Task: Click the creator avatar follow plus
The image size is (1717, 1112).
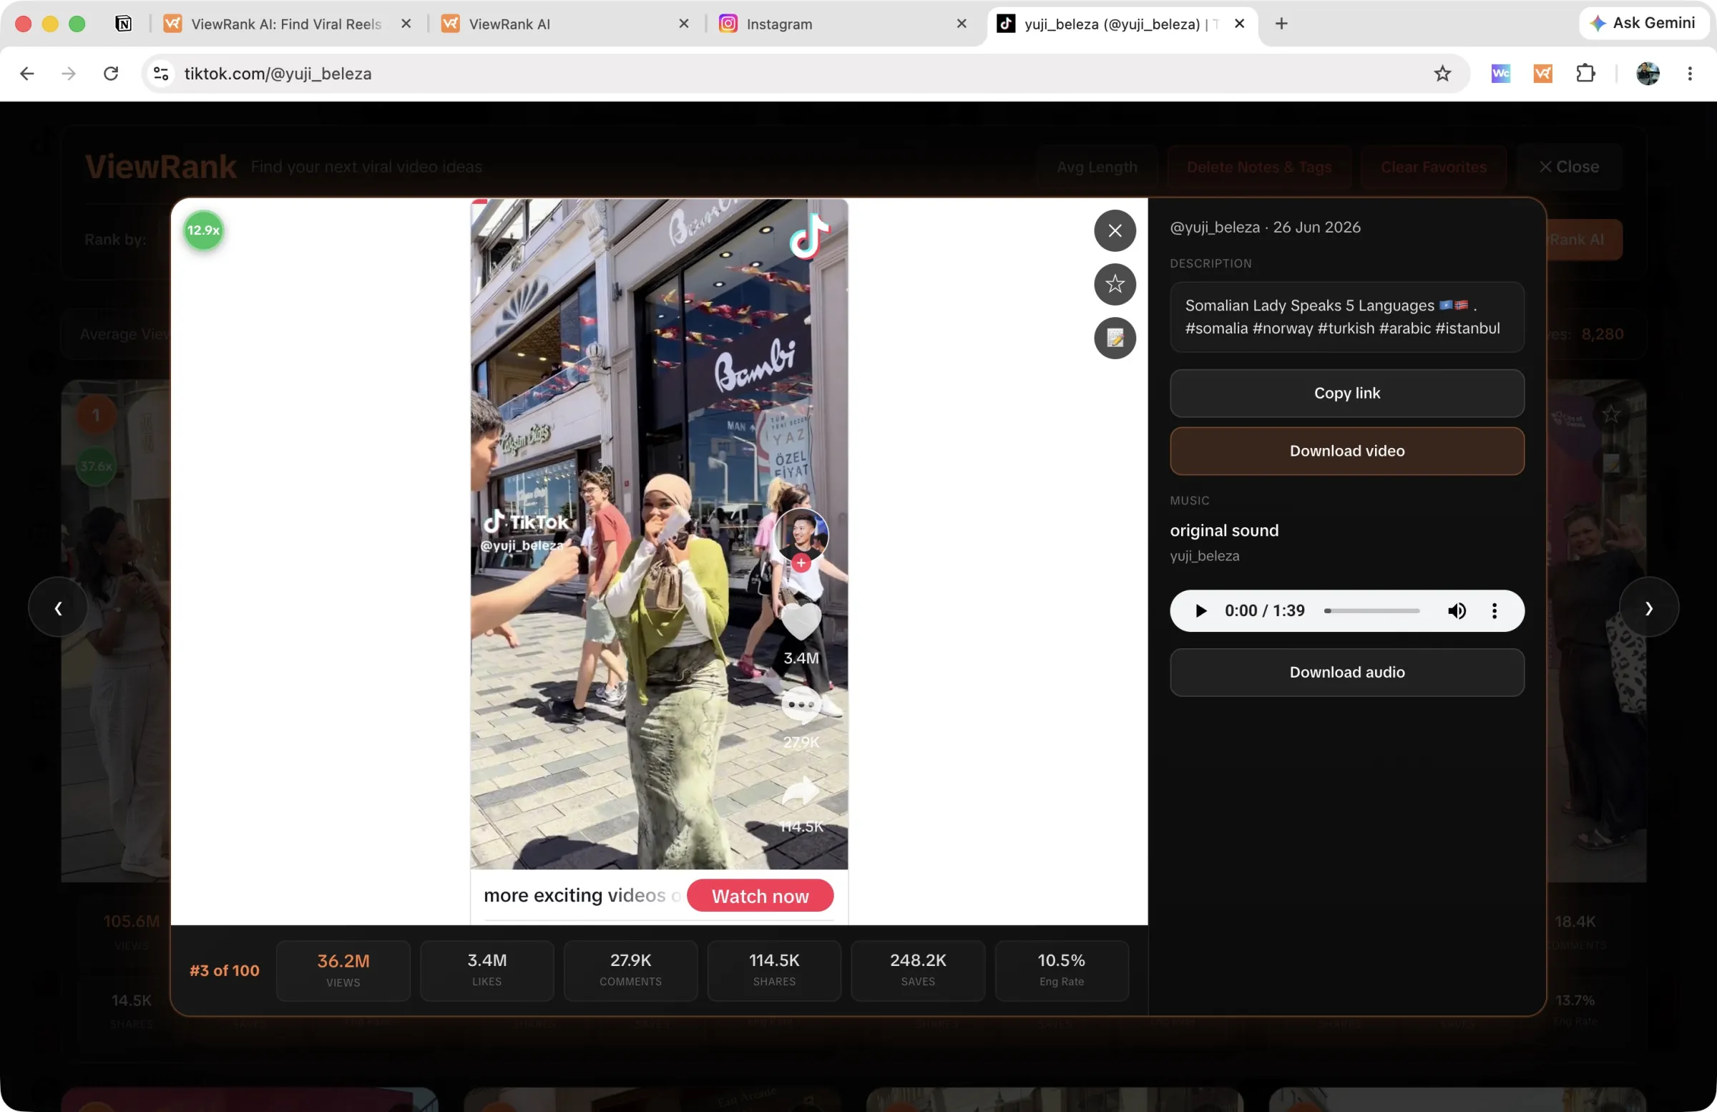Action: (801, 564)
